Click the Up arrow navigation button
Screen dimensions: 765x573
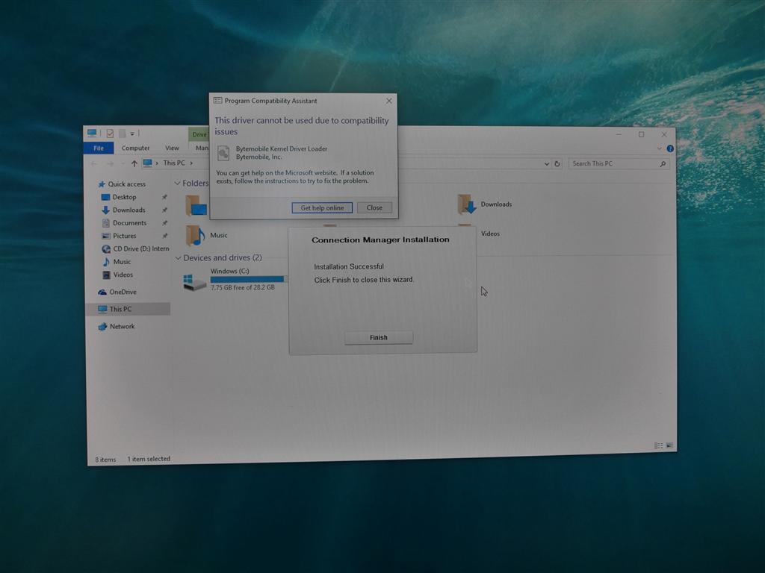pyautogui.click(x=134, y=163)
